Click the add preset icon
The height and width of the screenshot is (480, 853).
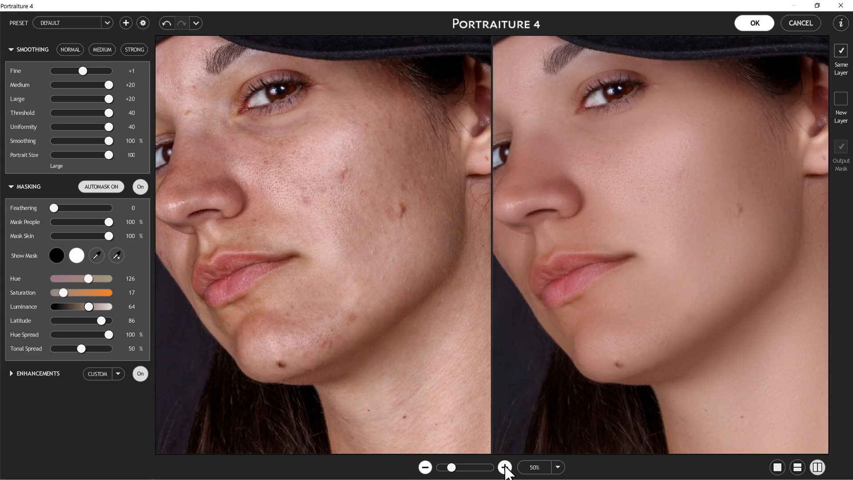pos(125,23)
